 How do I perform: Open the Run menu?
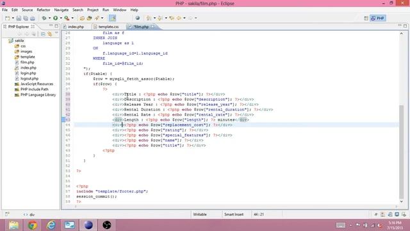point(106,10)
